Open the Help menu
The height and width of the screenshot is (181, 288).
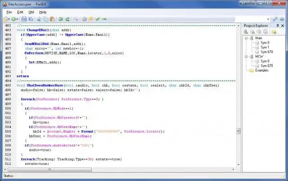(x=43, y=12)
